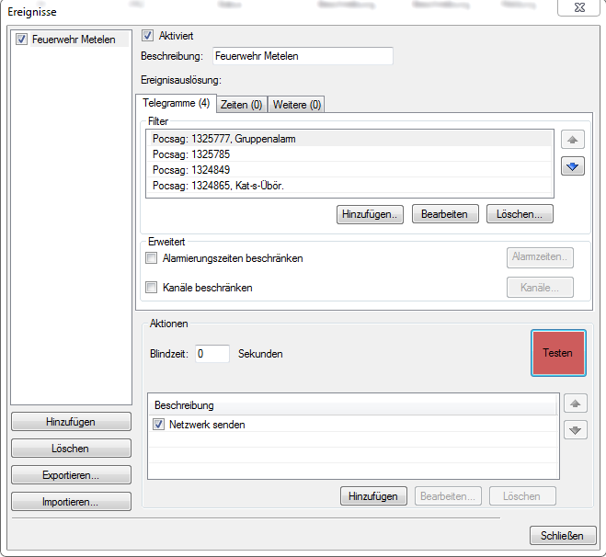606x557 pixels.
Task: Enable Kanäle beschränken checkbox
Action: coord(152,288)
